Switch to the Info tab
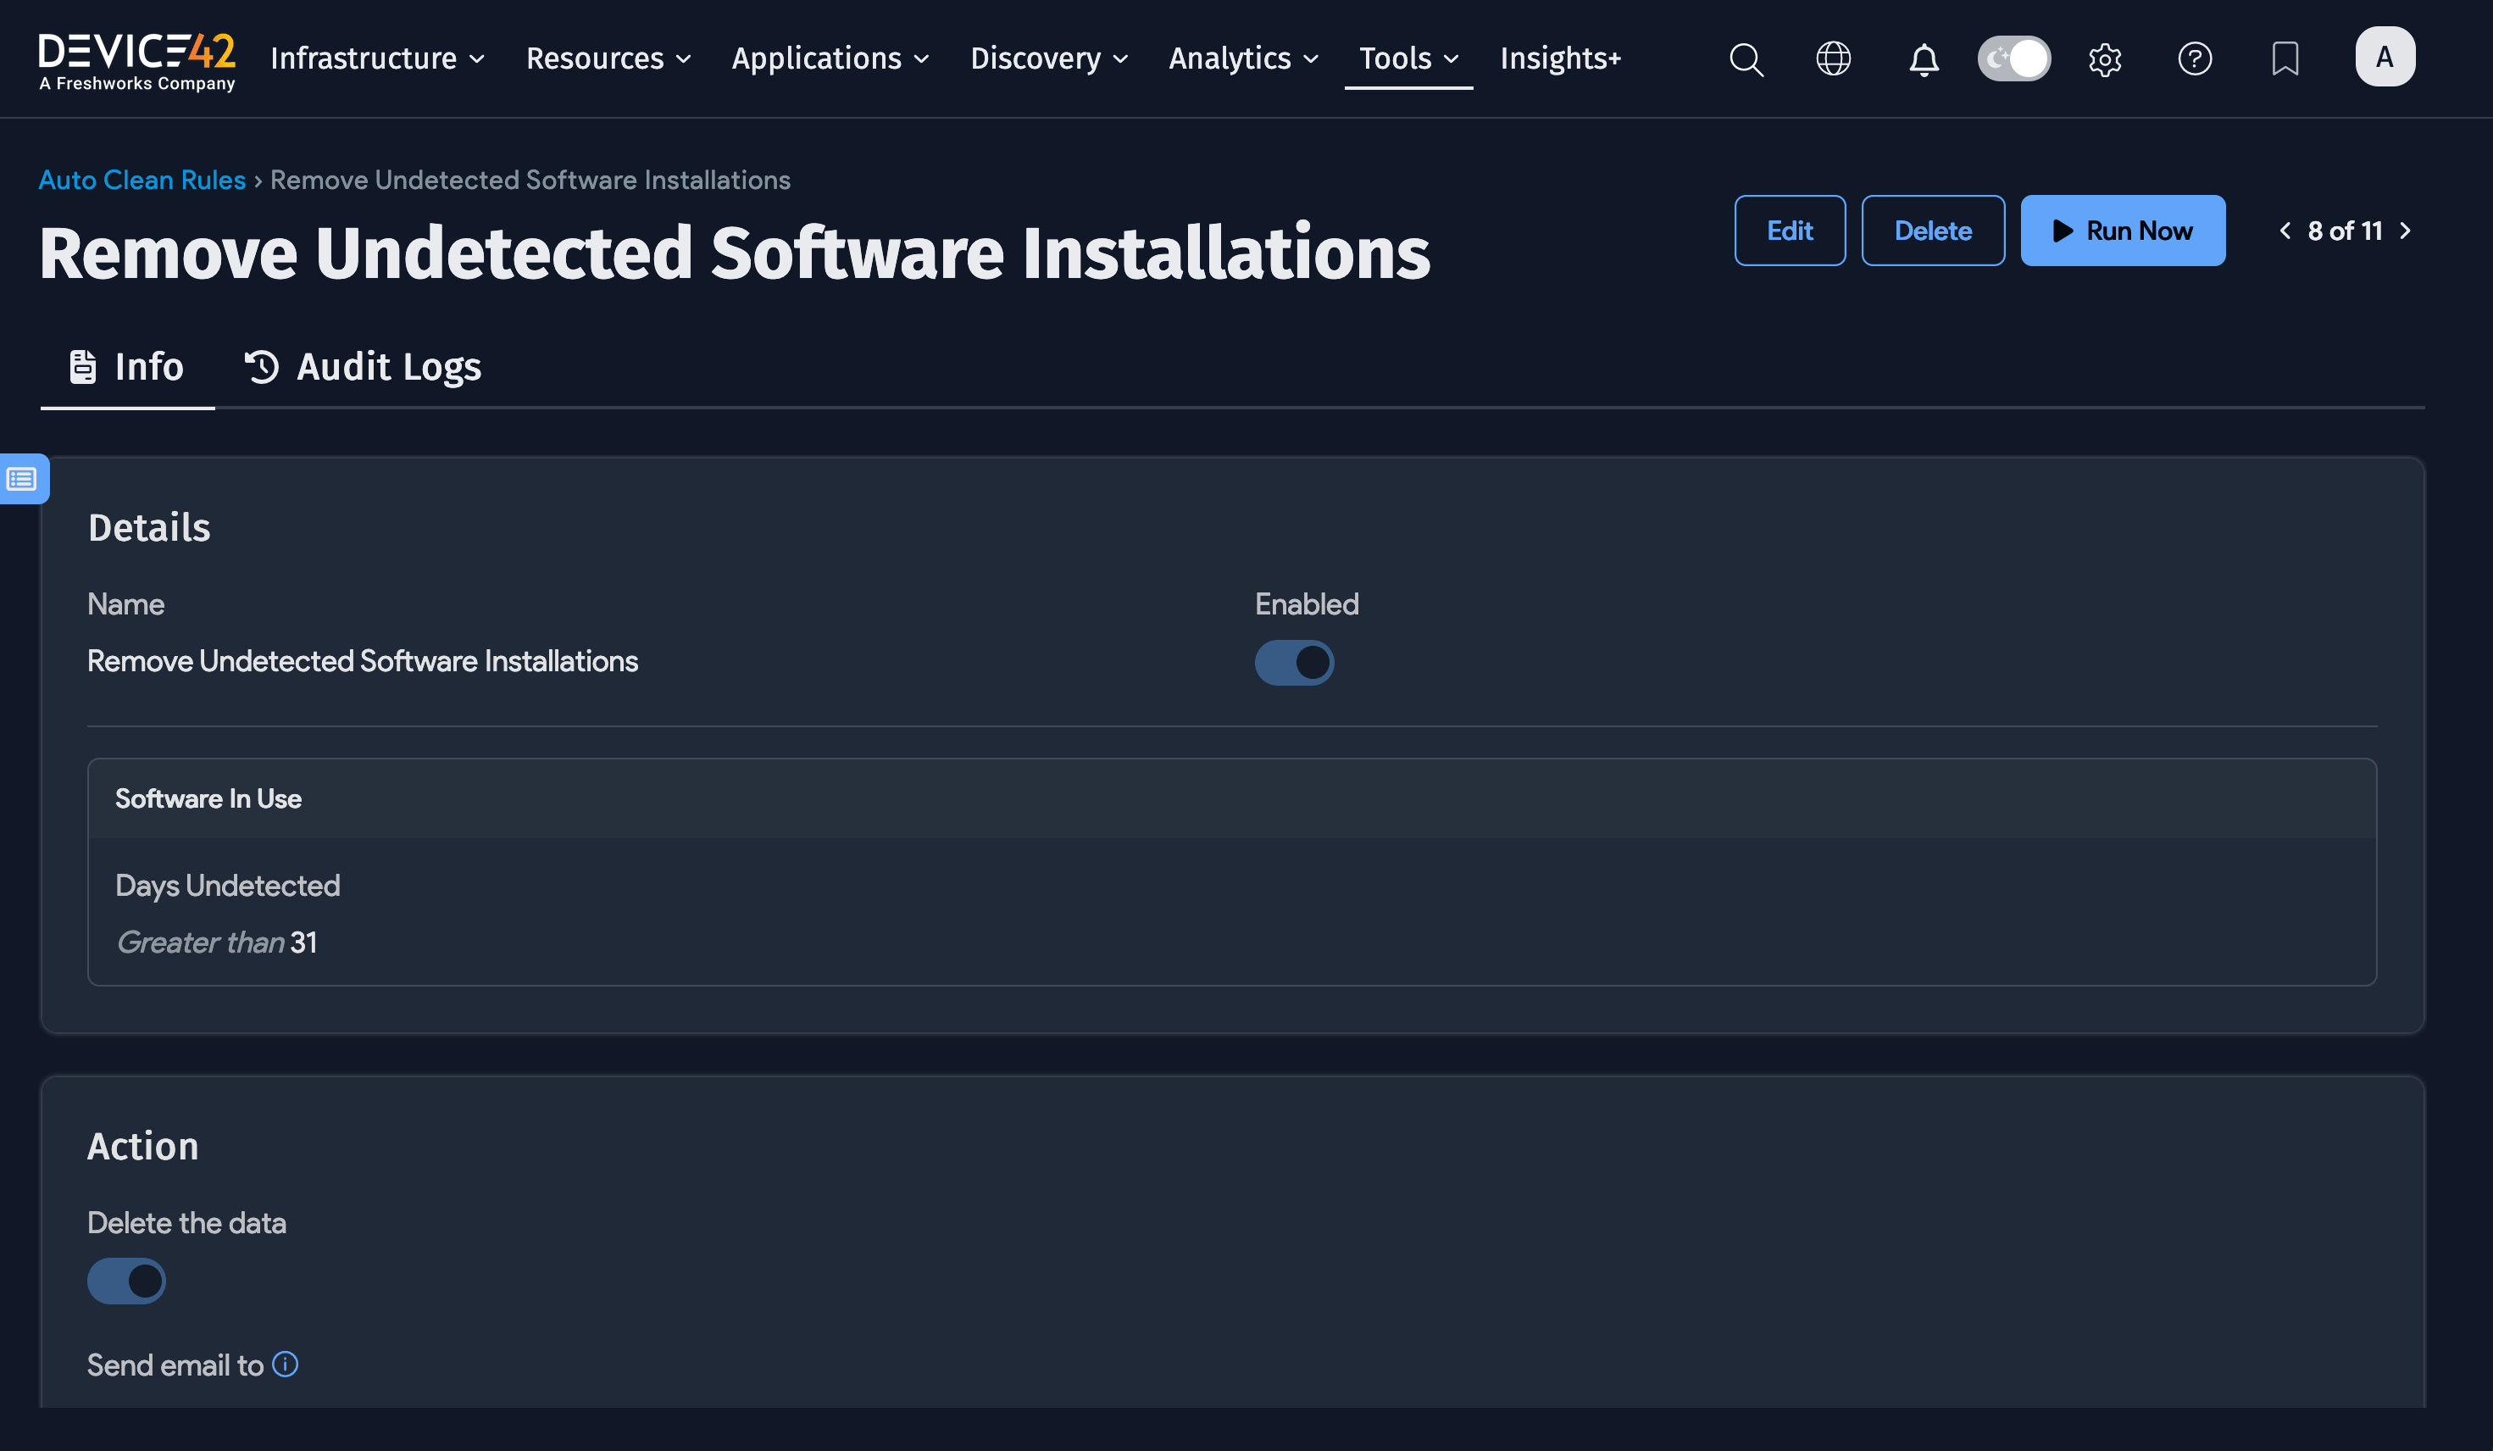This screenshot has width=2493, height=1451. point(126,367)
